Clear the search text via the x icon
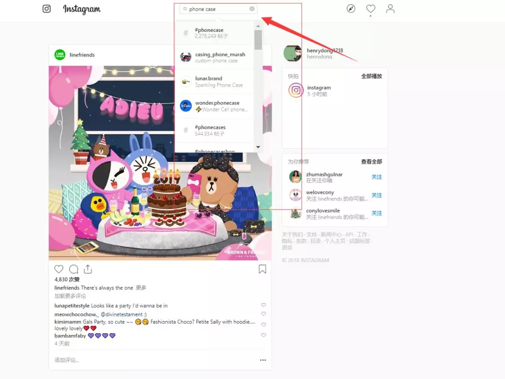 [x=251, y=8]
